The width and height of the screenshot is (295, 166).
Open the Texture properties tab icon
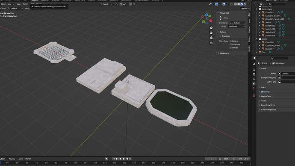(254, 95)
